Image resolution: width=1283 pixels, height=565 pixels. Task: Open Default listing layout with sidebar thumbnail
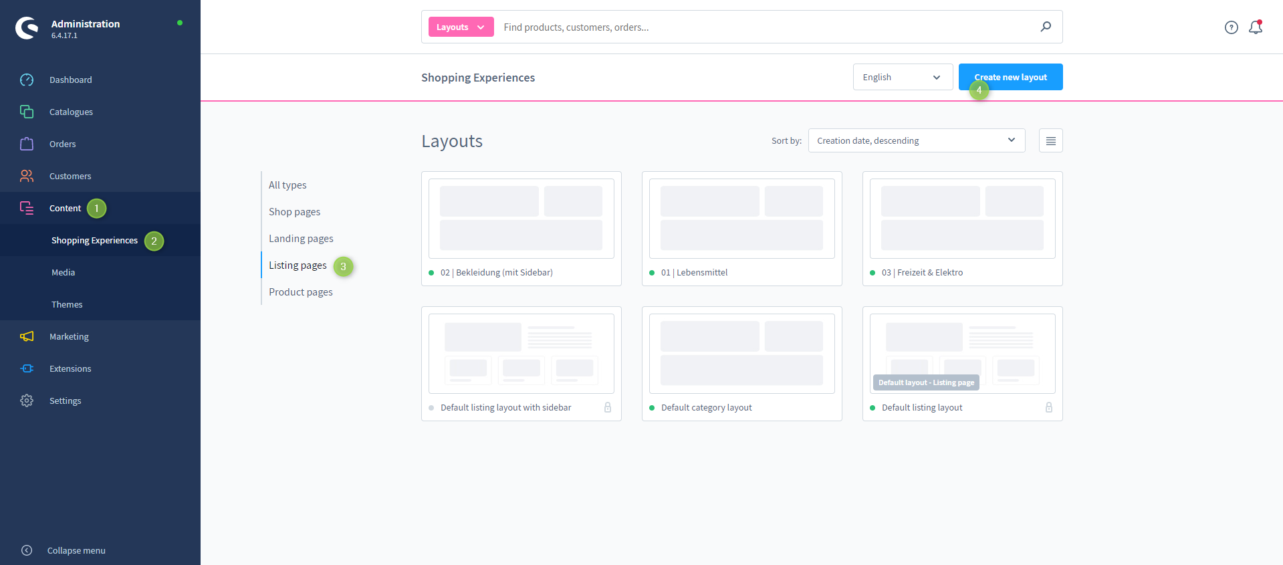pos(521,354)
